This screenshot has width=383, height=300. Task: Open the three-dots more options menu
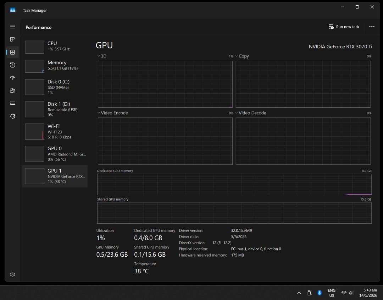pos(372,27)
